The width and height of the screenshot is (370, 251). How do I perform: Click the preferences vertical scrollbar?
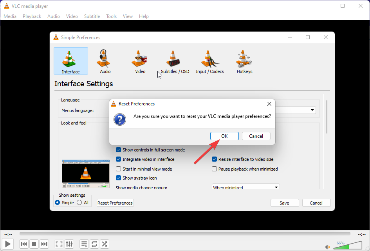(327, 117)
